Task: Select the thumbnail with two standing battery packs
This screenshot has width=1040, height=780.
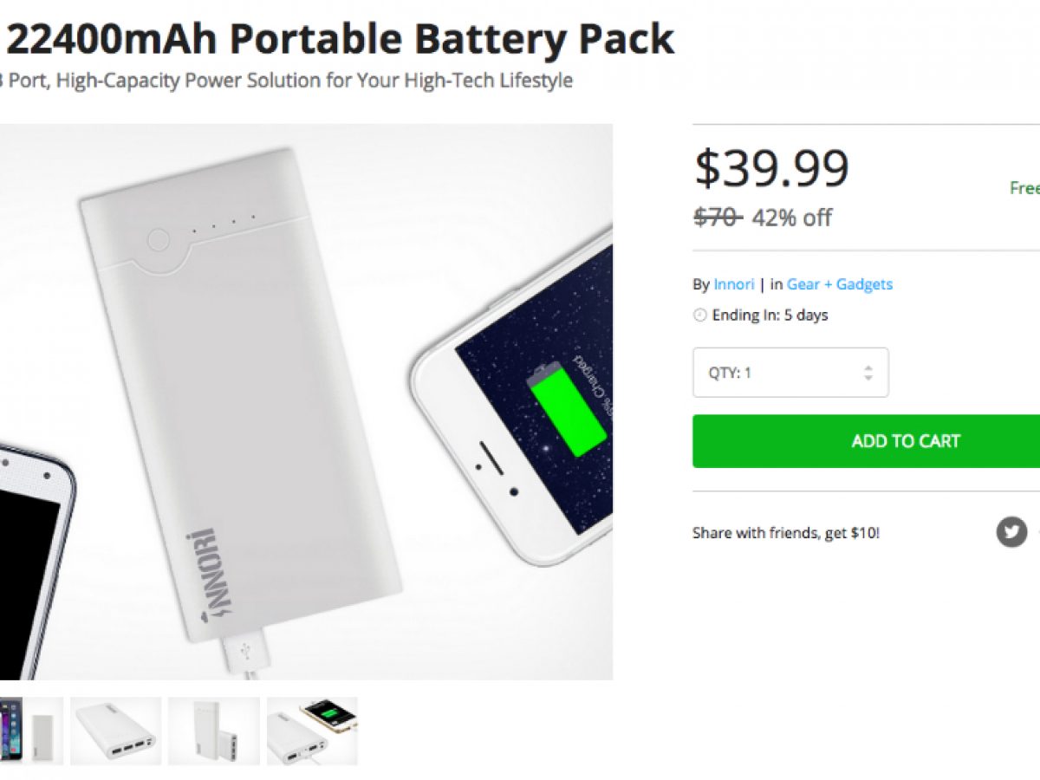Action: point(214,731)
